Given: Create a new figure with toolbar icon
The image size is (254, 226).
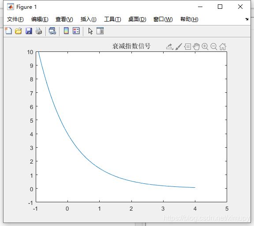Looking at the screenshot, I should tap(8, 31).
